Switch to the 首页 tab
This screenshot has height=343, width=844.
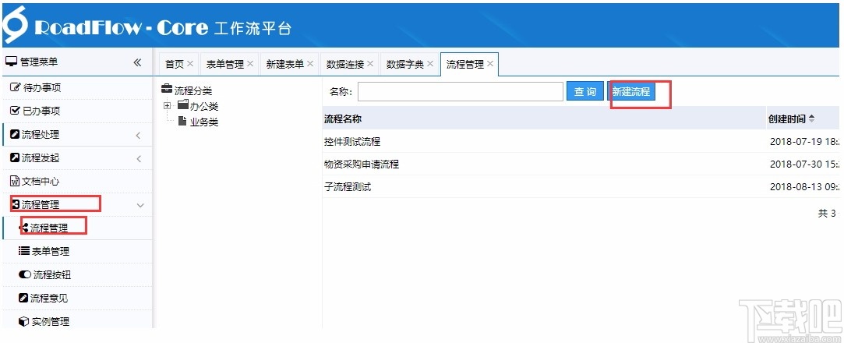click(x=175, y=65)
